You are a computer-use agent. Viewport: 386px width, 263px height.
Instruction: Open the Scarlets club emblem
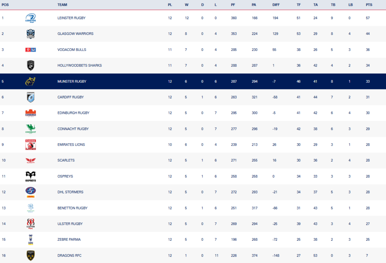click(31, 160)
